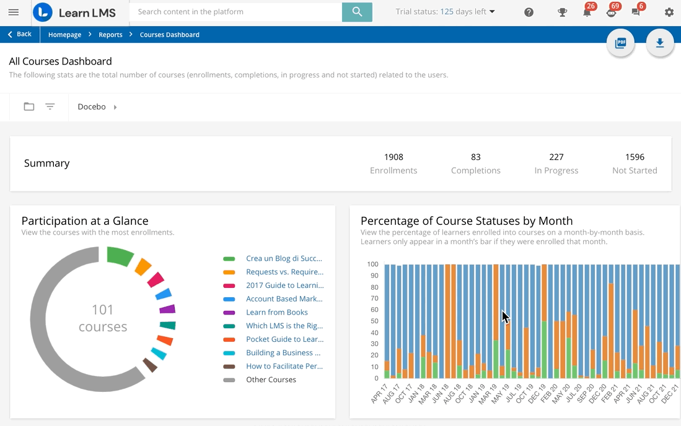Viewport: 681px width, 426px height.
Task: Click the gamification trophy icon
Action: point(562,12)
